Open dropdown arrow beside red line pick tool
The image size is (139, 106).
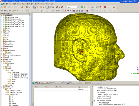click(111, 7)
